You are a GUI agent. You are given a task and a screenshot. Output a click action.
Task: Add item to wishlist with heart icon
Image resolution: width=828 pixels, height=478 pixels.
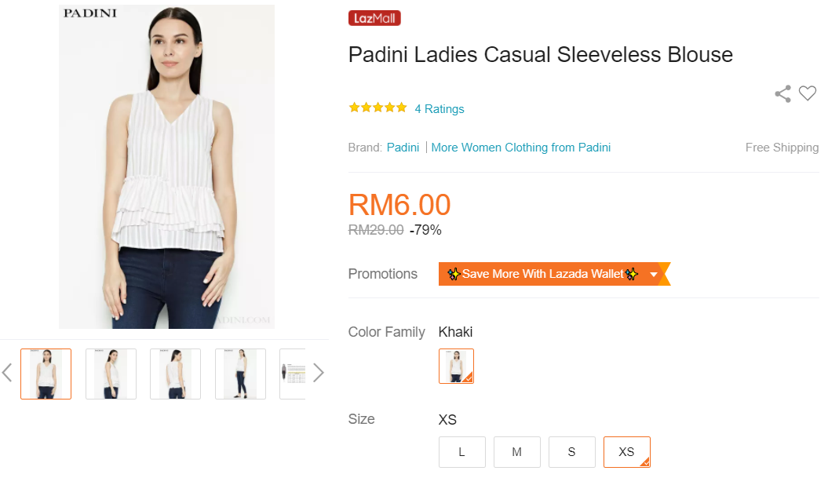tap(808, 93)
